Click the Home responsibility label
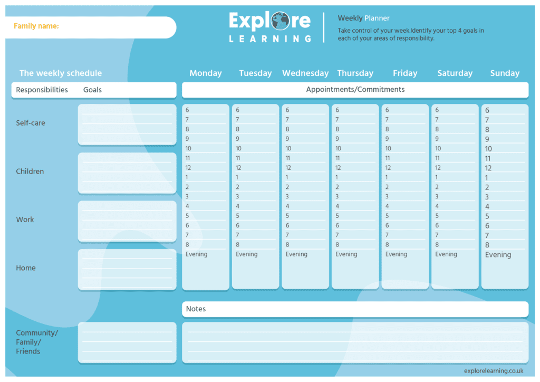540x382 pixels. pyautogui.click(x=25, y=268)
